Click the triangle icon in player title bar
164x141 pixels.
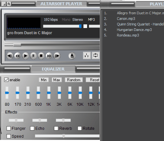coord(4,4)
